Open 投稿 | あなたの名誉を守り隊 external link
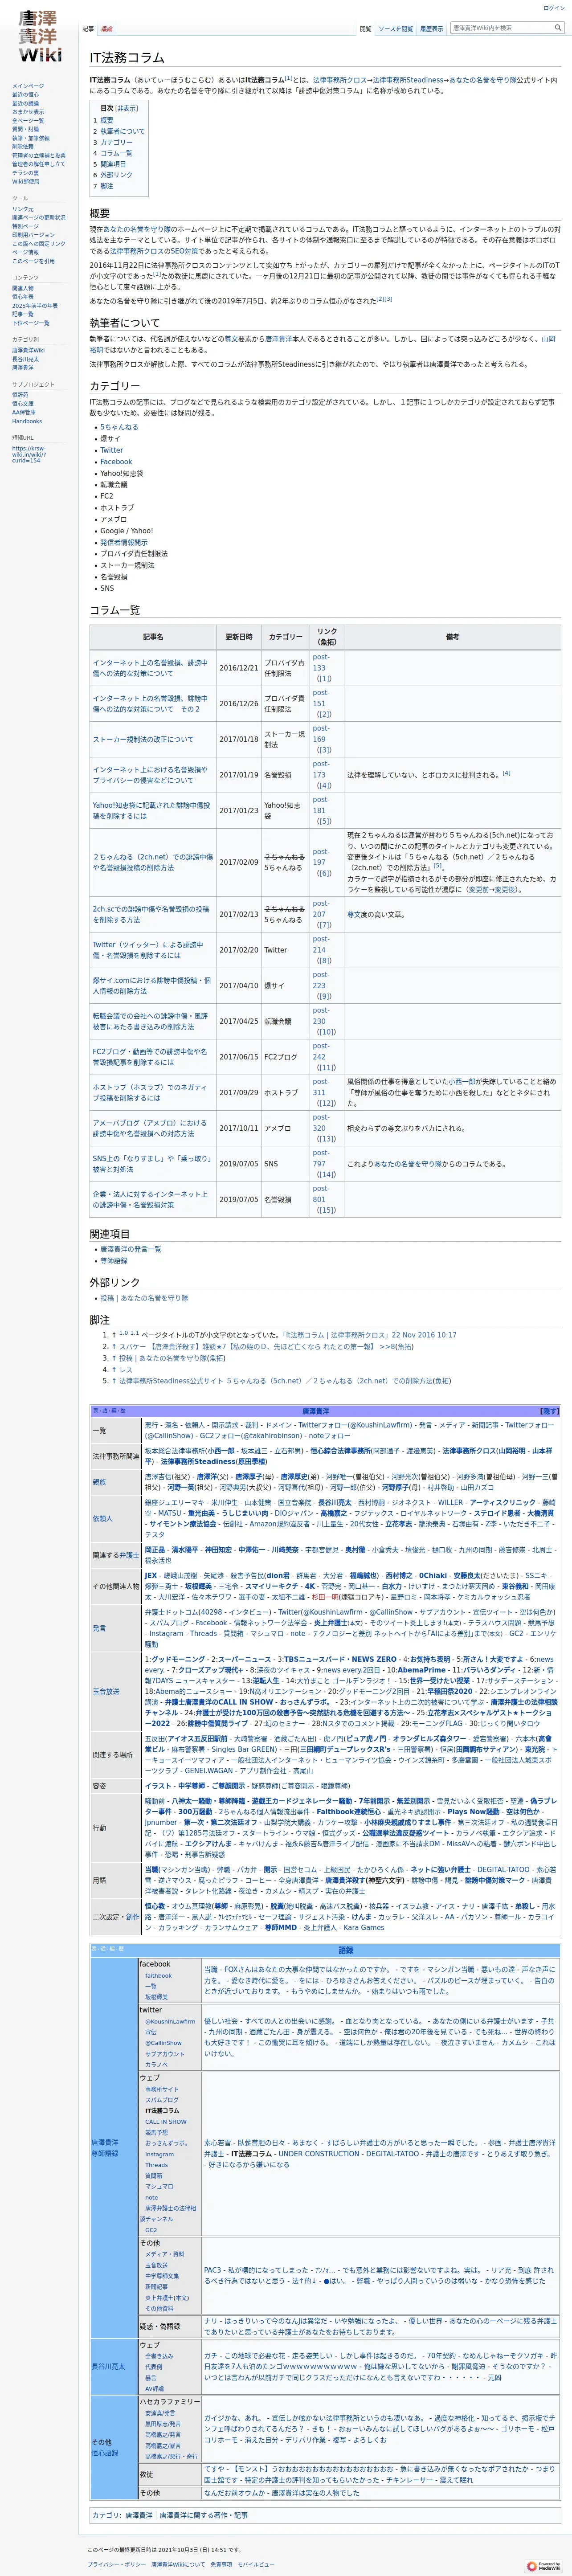Image resolution: width=572 pixels, height=2576 pixels. [144, 1298]
